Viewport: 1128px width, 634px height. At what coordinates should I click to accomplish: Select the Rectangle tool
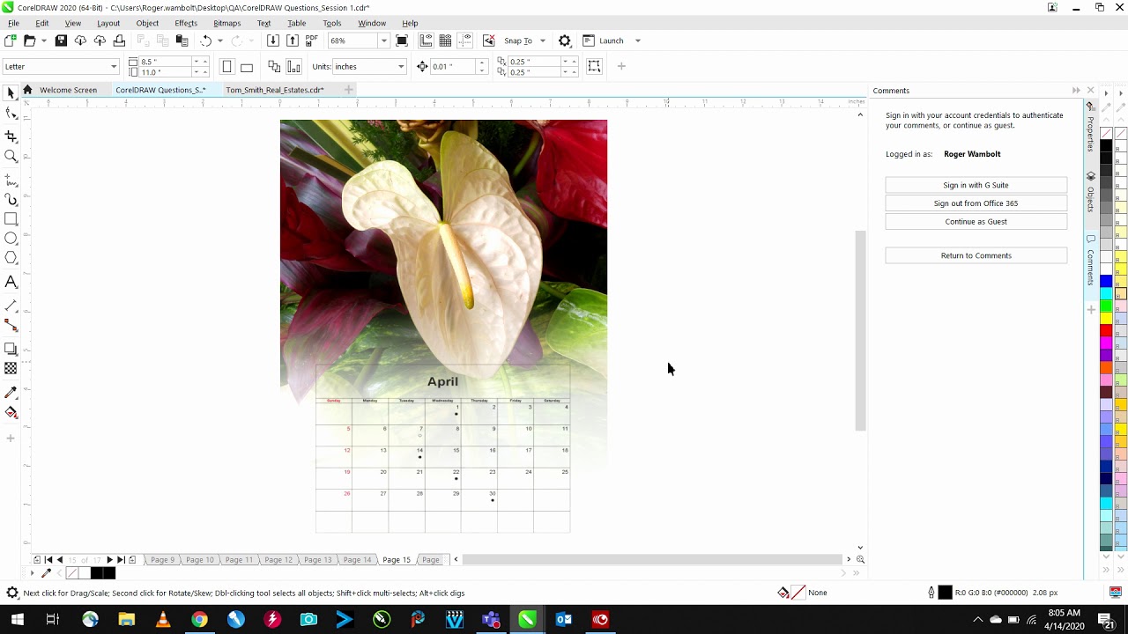click(x=11, y=219)
